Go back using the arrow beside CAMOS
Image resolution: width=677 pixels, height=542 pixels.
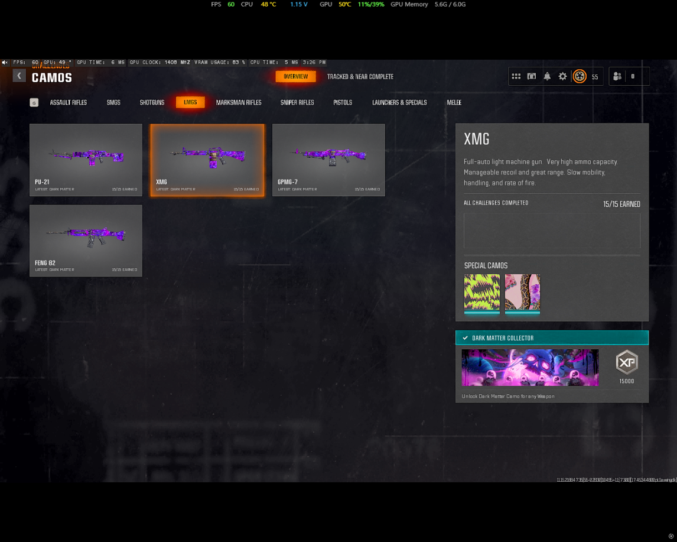(x=19, y=76)
